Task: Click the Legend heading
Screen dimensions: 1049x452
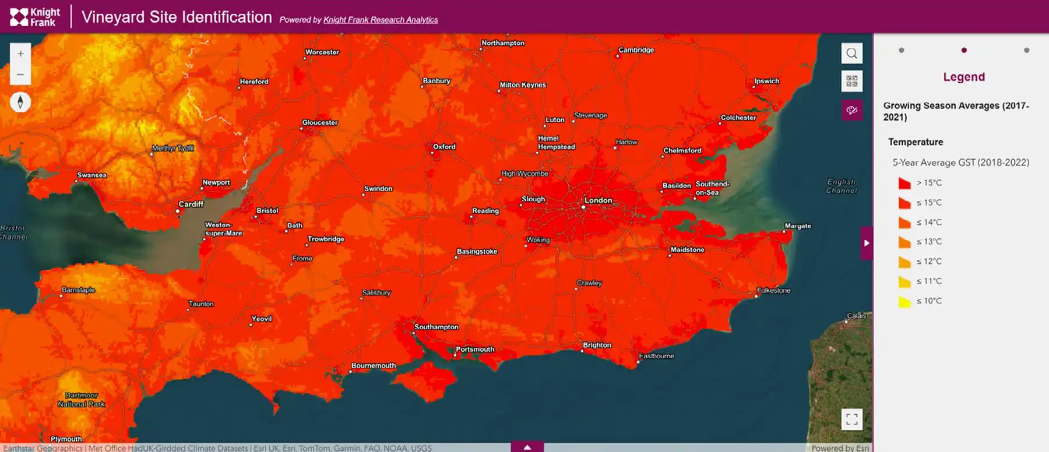Action: [964, 77]
